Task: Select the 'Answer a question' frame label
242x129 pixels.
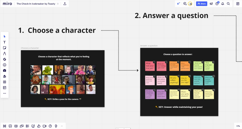Action: point(149,46)
